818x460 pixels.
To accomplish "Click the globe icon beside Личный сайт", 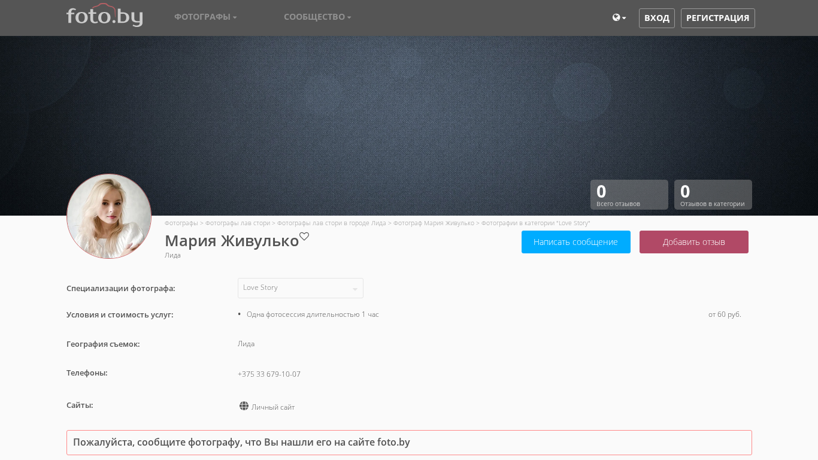I will pyautogui.click(x=244, y=406).
